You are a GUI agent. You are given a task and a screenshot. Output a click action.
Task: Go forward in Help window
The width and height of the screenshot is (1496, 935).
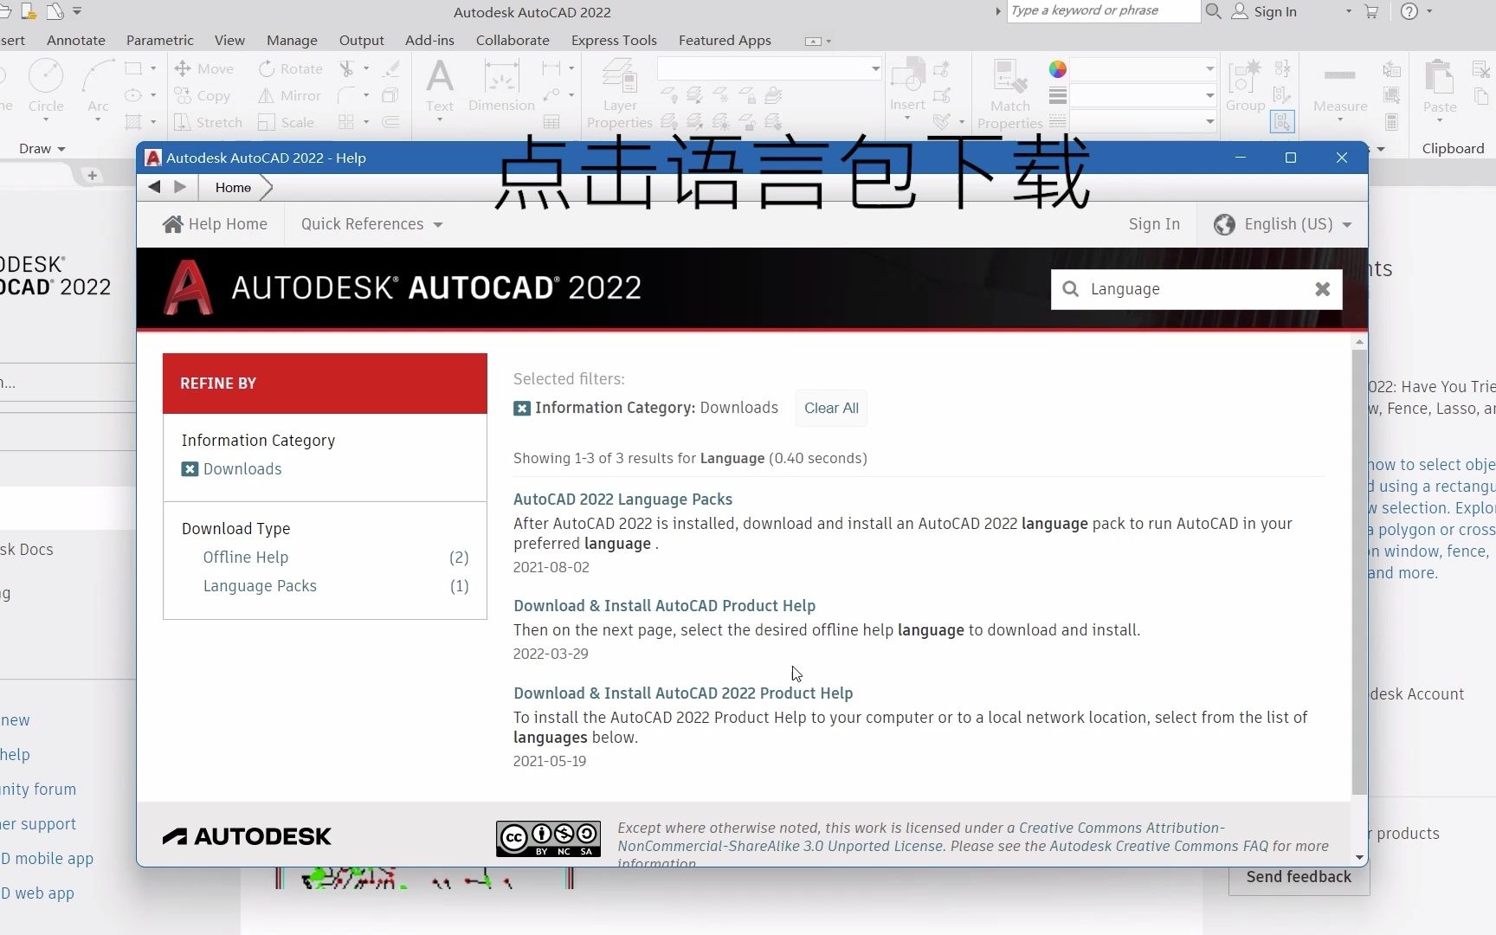coord(180,187)
